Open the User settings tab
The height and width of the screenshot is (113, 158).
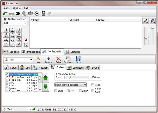25,68
